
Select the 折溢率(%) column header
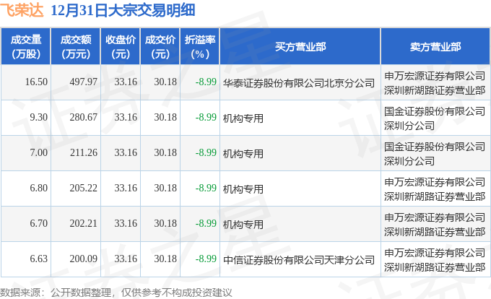click(200, 47)
